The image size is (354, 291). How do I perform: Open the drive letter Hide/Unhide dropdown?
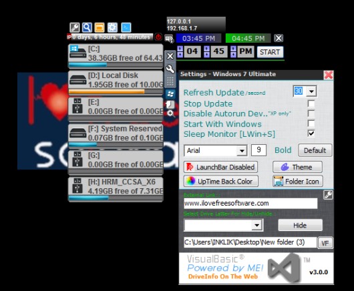[256, 225]
